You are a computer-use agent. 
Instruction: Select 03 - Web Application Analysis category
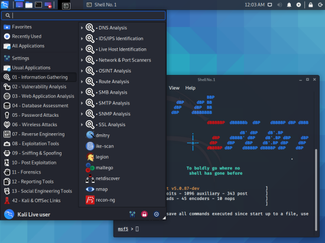(39, 96)
